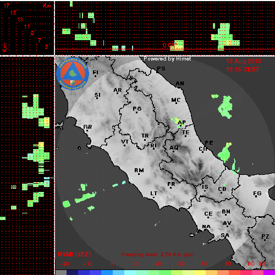Image resolution: width=275 pixels, height=275 pixels.
Task: Click the '10 Aug 2013' date label
Action: point(244,61)
